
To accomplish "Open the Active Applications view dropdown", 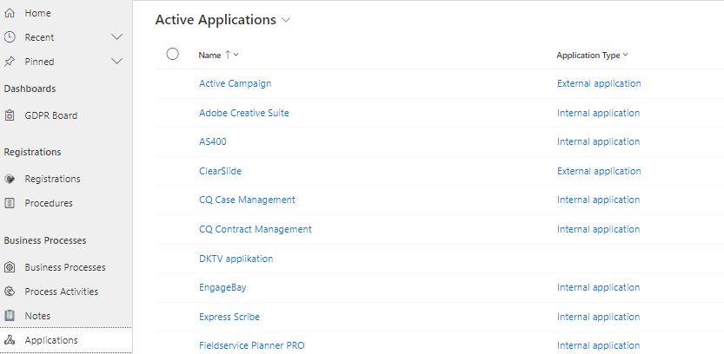I will 287,20.
